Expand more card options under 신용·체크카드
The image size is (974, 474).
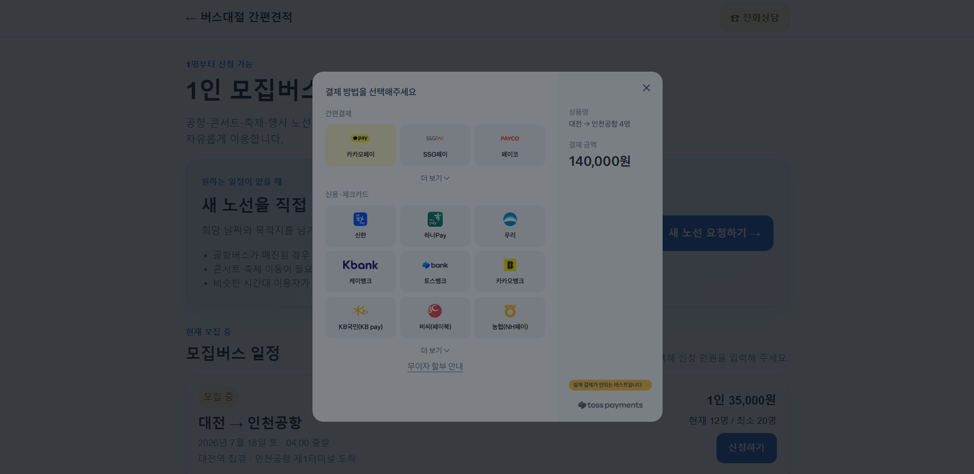pos(435,351)
